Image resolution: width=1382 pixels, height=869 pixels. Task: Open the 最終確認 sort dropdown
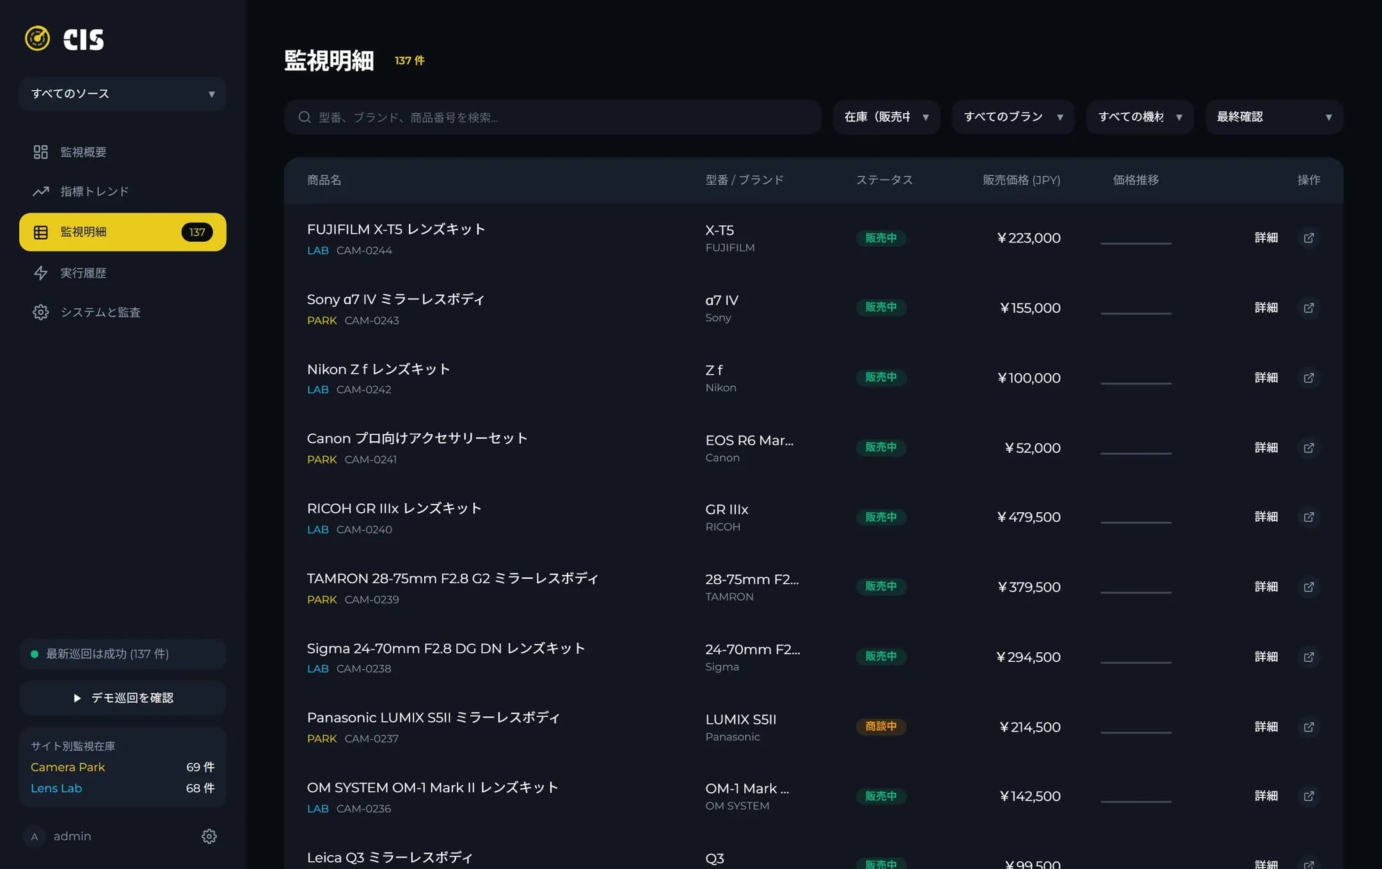pyautogui.click(x=1274, y=117)
